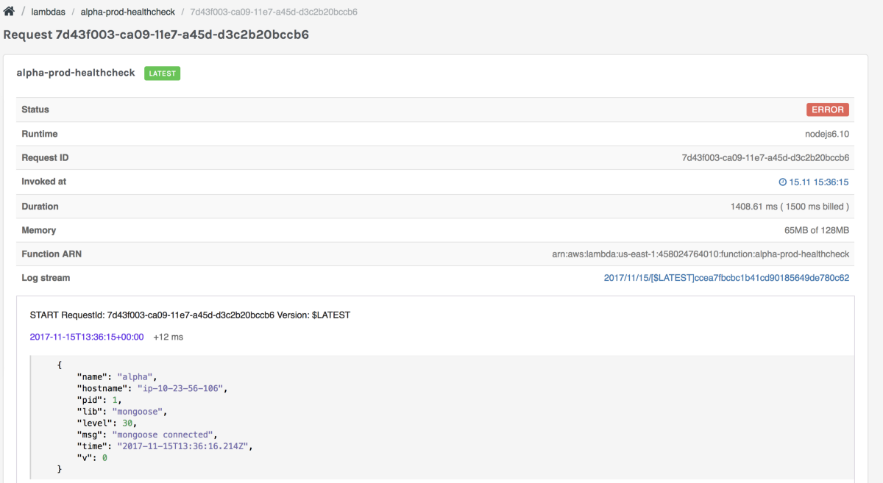Click the nodejs6.10 runtime value
The height and width of the screenshot is (483, 883).
pyautogui.click(x=827, y=134)
